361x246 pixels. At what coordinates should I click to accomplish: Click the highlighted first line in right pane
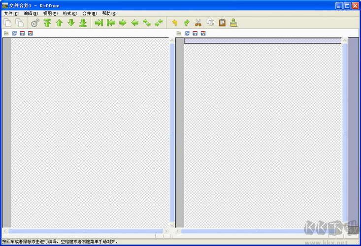(x=263, y=41)
